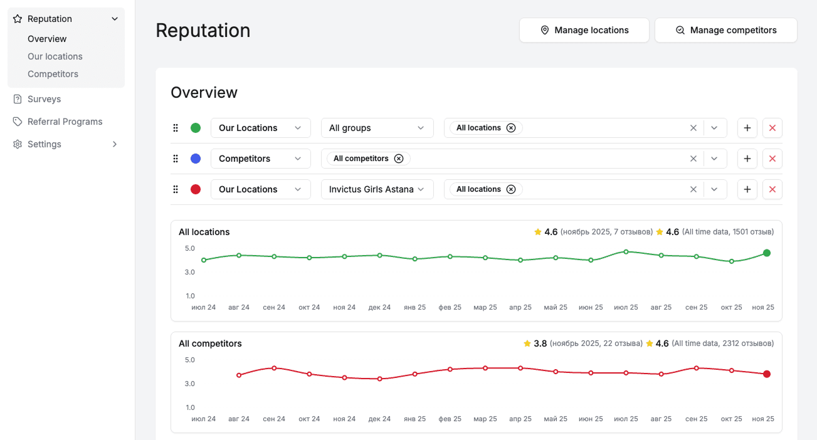
Task: Click the blue color dot on the Competitors row
Action: pyautogui.click(x=195, y=158)
